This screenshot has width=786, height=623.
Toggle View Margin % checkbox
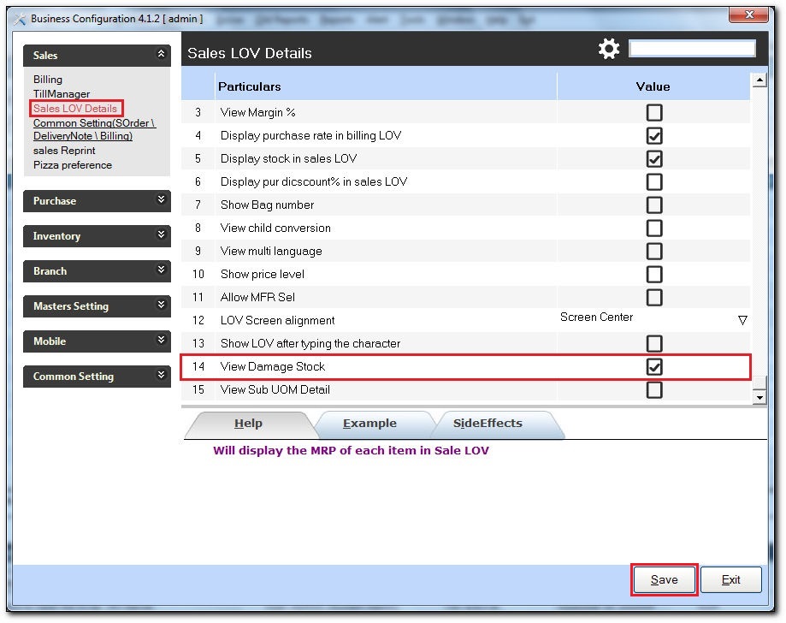coord(654,112)
